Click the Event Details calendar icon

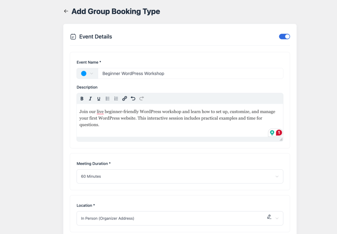73,37
